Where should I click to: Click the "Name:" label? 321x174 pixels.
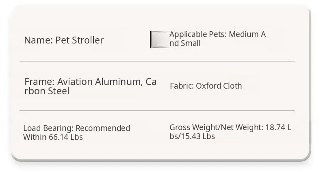pos(38,40)
